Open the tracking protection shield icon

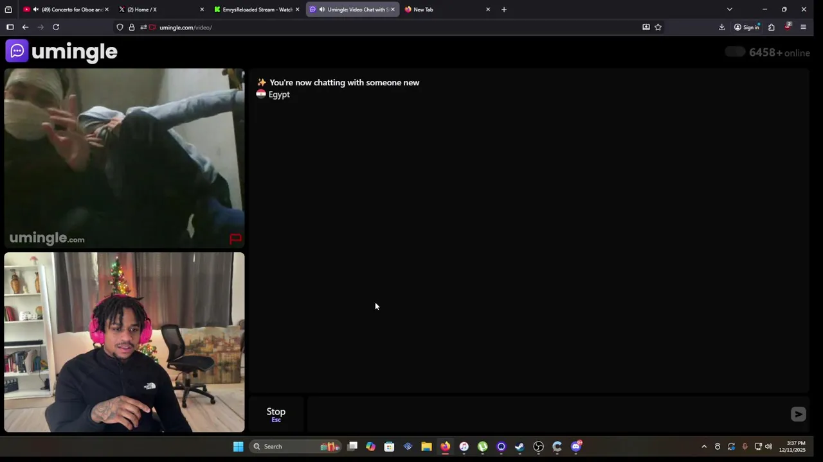(x=120, y=27)
